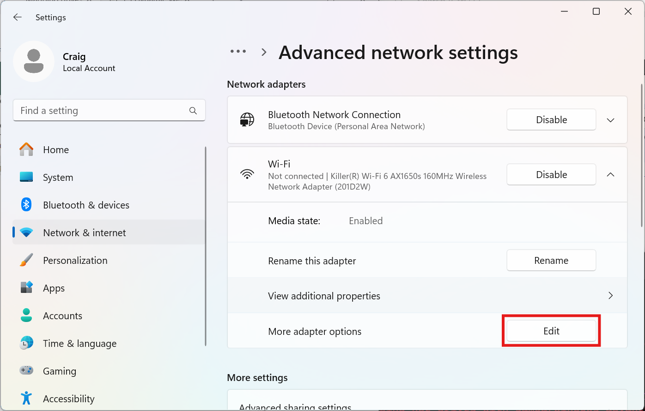
Task: Click the Bluetooth & devices icon
Action: click(26, 205)
